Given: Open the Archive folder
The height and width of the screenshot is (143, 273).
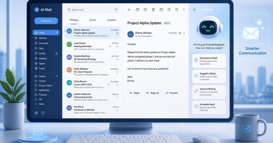Looking at the screenshot, I should (41, 58).
